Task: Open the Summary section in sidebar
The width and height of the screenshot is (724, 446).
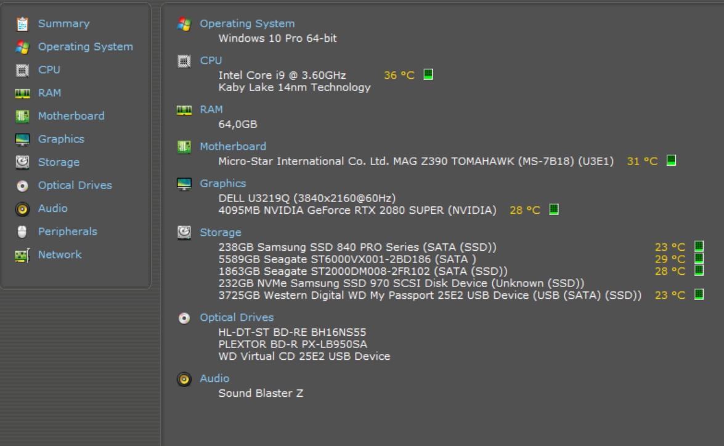Action: [x=63, y=23]
